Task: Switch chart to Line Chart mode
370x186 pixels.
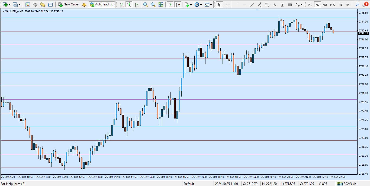Action: click(137, 5)
